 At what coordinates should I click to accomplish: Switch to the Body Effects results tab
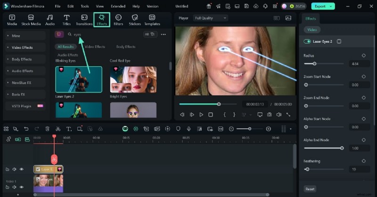(126, 47)
